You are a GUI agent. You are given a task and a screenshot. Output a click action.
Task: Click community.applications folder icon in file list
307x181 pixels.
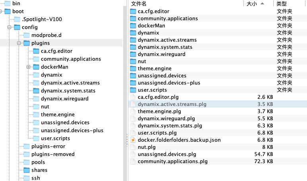133,19
